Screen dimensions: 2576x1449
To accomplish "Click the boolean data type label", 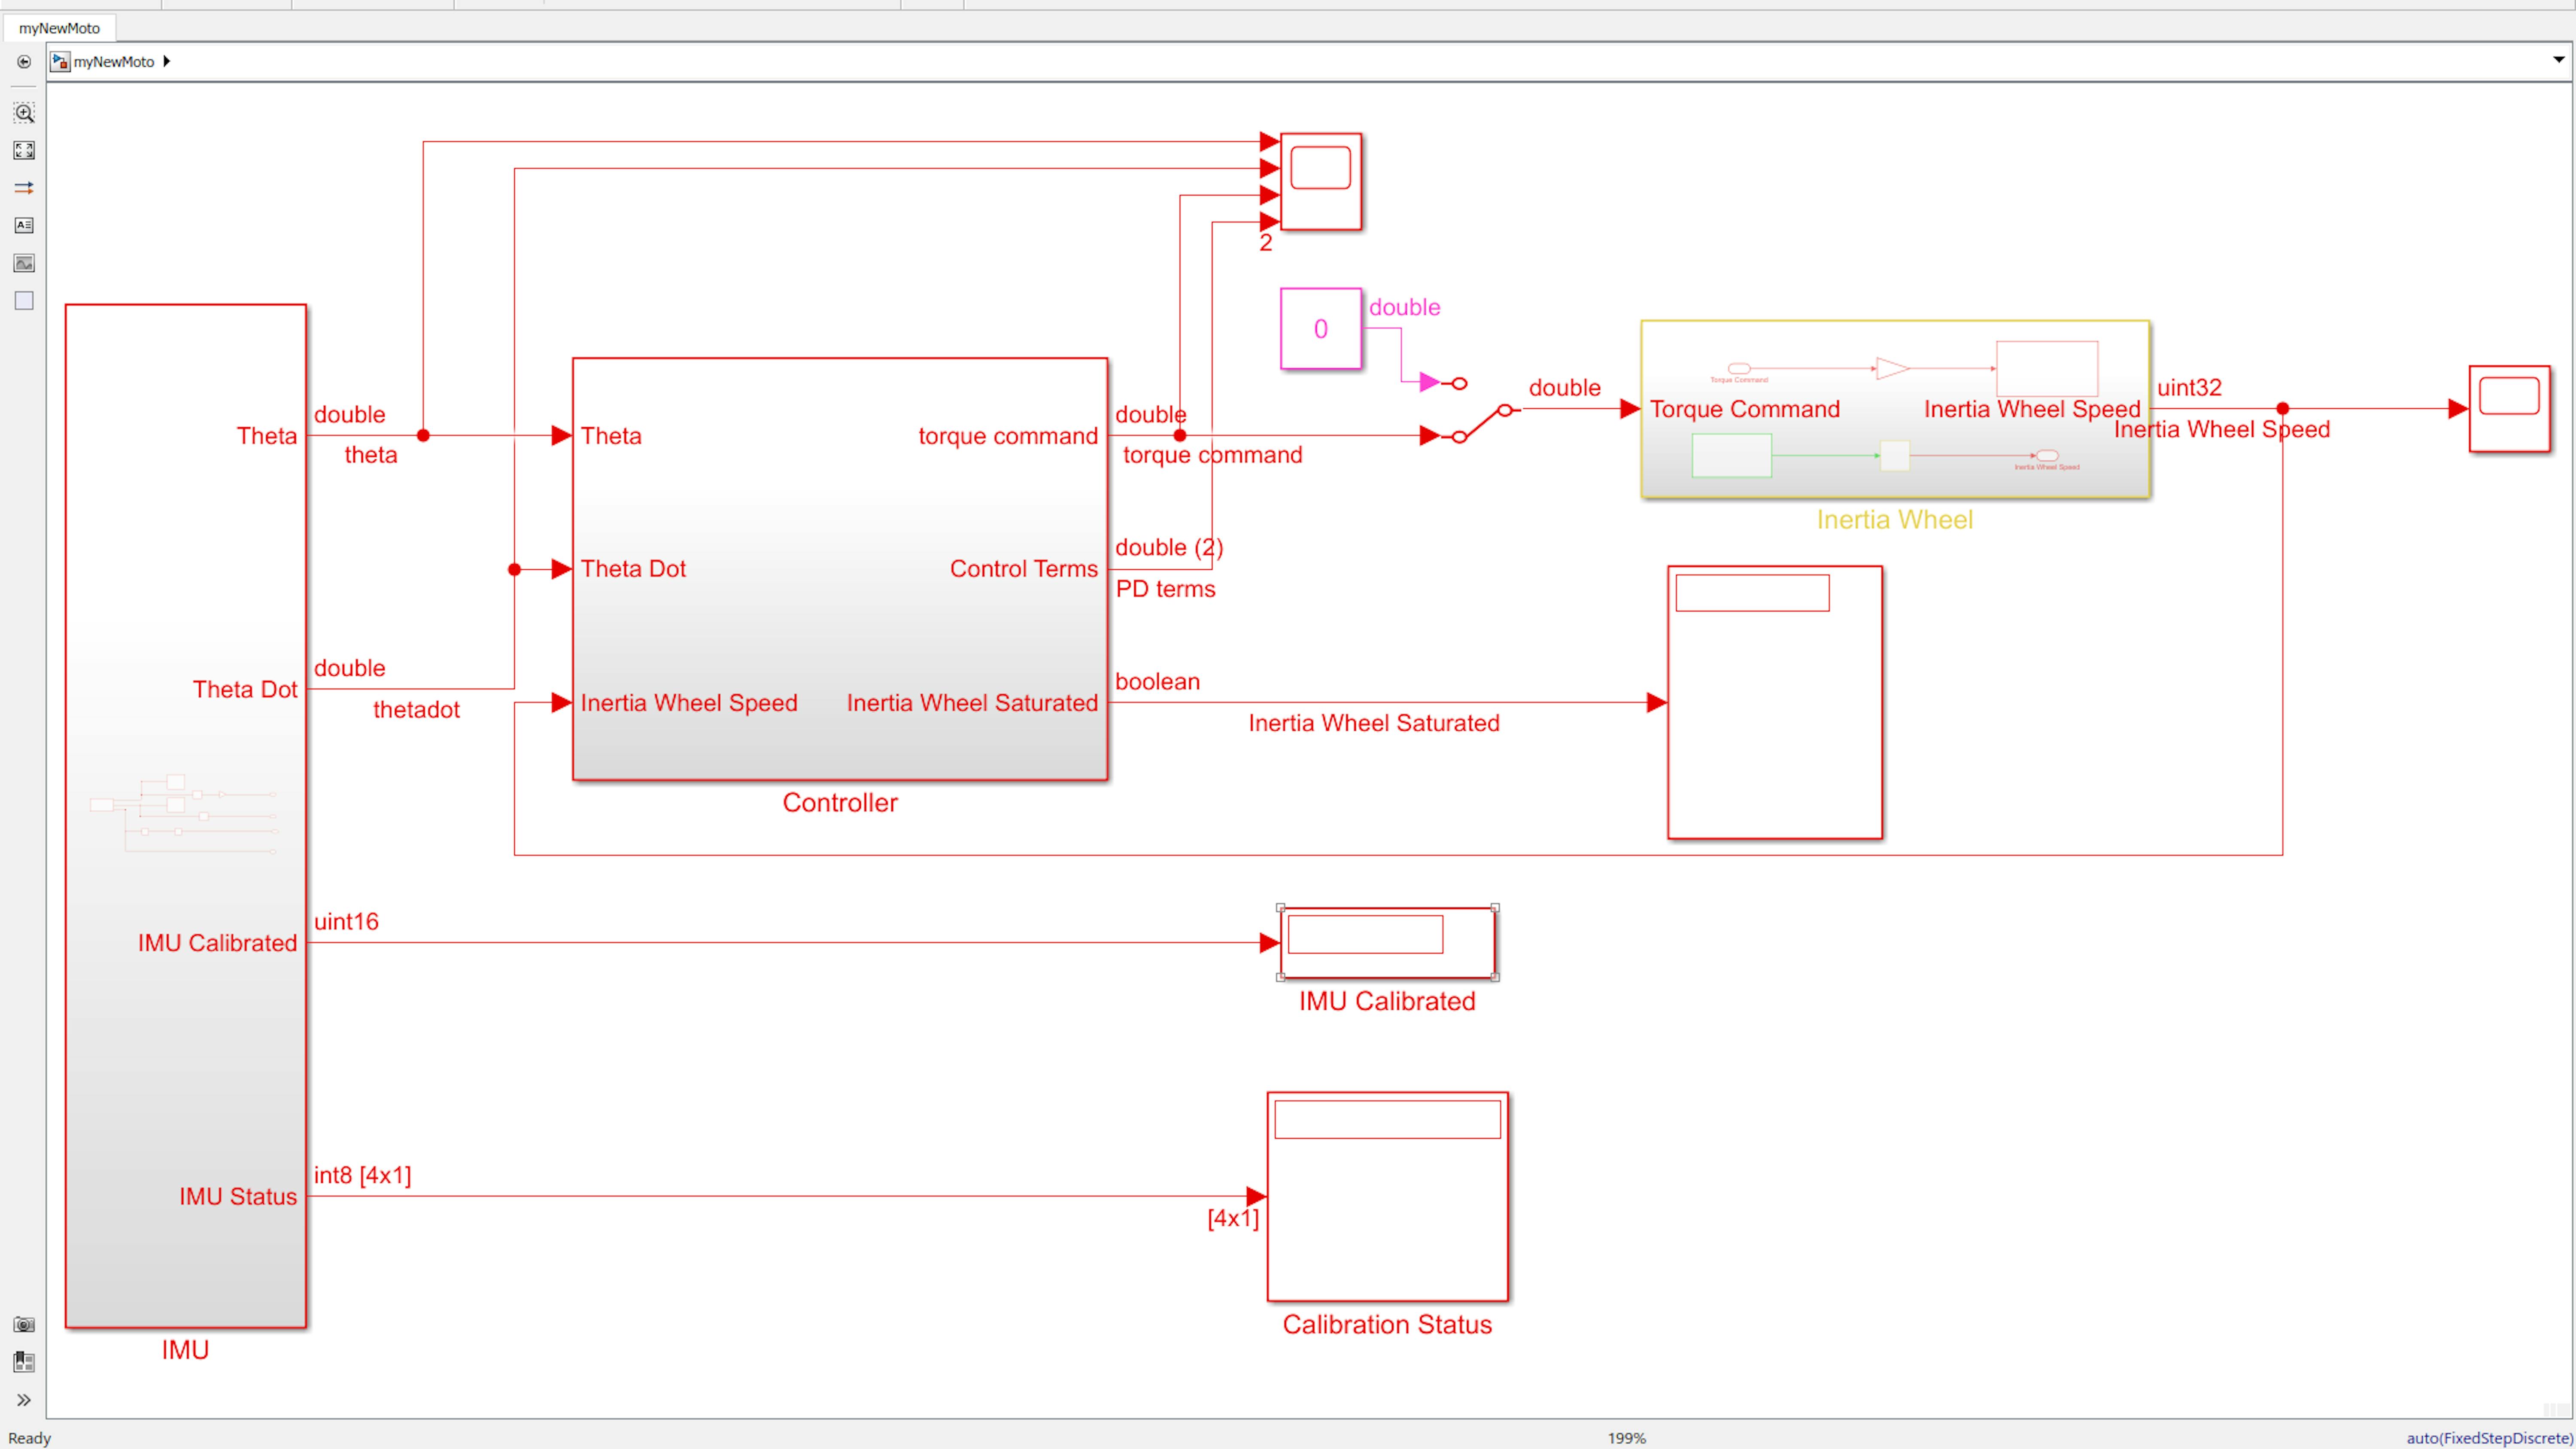I will point(1157,682).
